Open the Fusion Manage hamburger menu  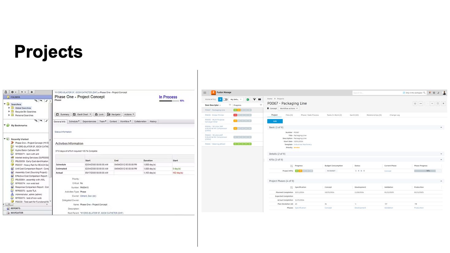[x=205, y=92]
